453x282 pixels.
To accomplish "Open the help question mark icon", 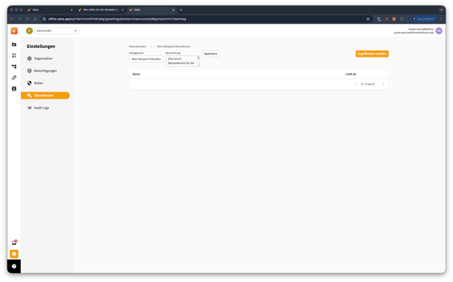I will (14, 266).
